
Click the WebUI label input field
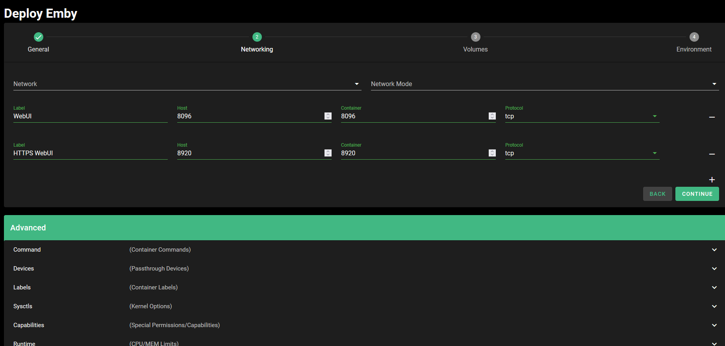pyautogui.click(x=91, y=116)
